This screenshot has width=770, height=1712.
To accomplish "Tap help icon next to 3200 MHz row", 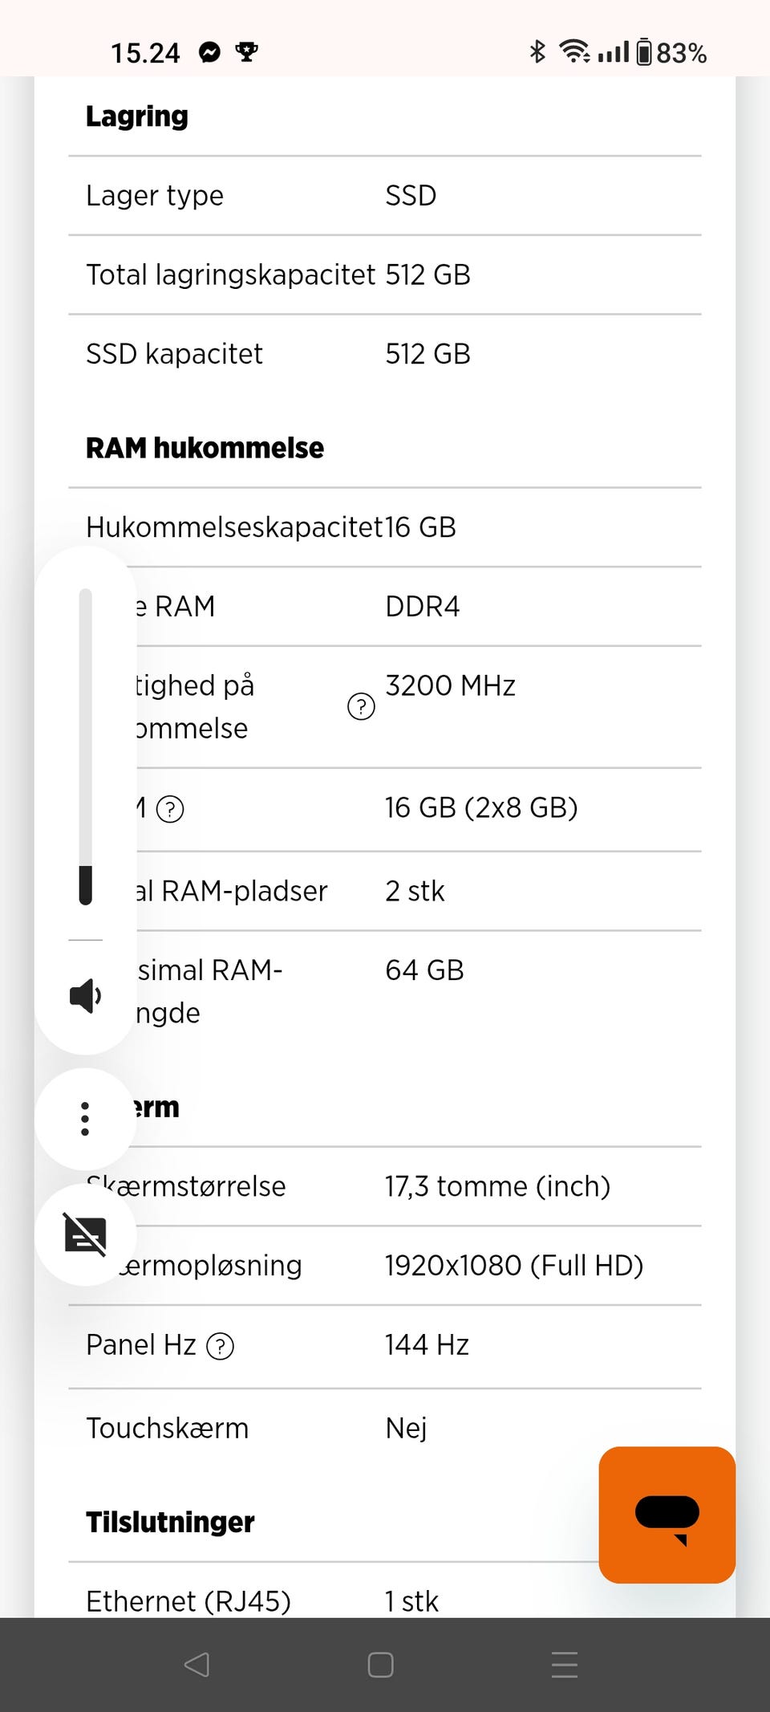I will [x=361, y=706].
